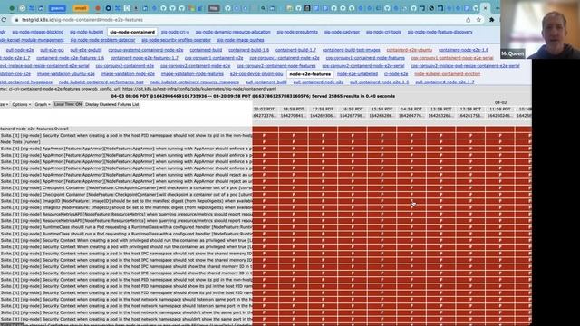Open a new browser tab with plus

498,8
